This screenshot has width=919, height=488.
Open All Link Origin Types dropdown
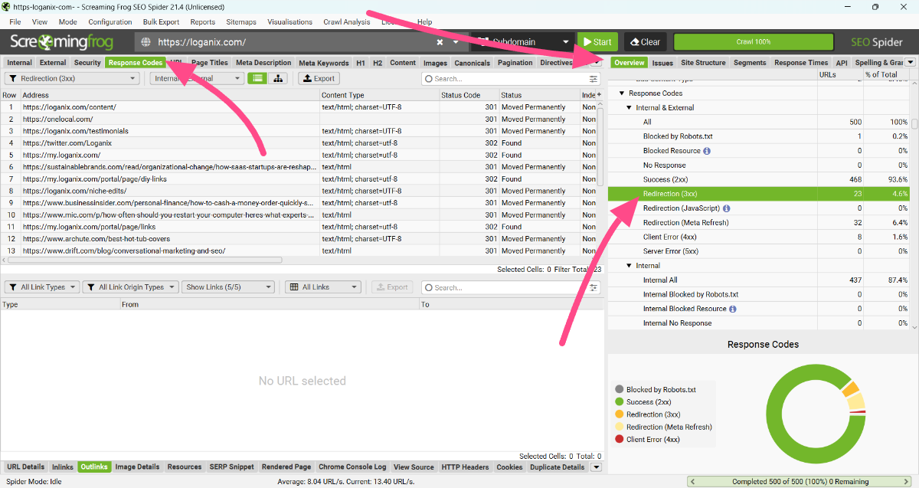coord(130,287)
